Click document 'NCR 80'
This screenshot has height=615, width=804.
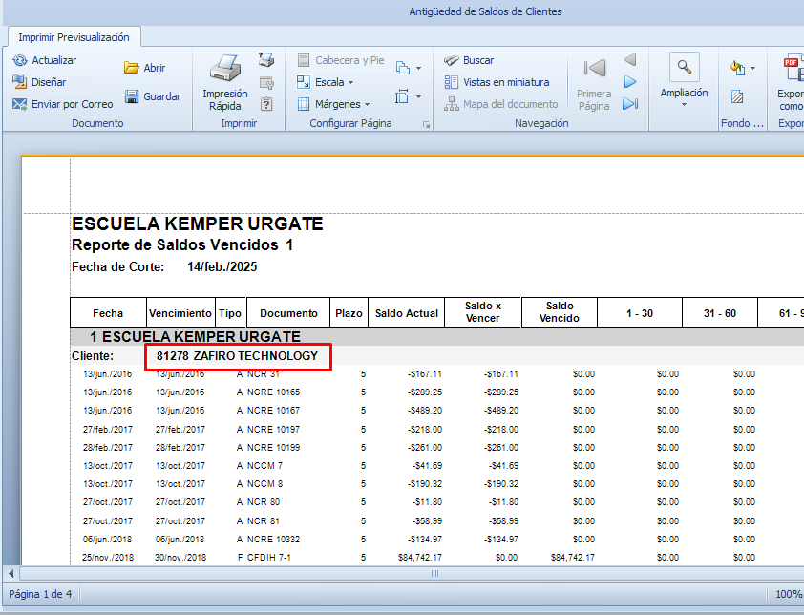point(263,502)
